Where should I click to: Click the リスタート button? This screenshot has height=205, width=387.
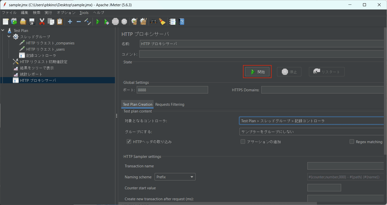(327, 72)
